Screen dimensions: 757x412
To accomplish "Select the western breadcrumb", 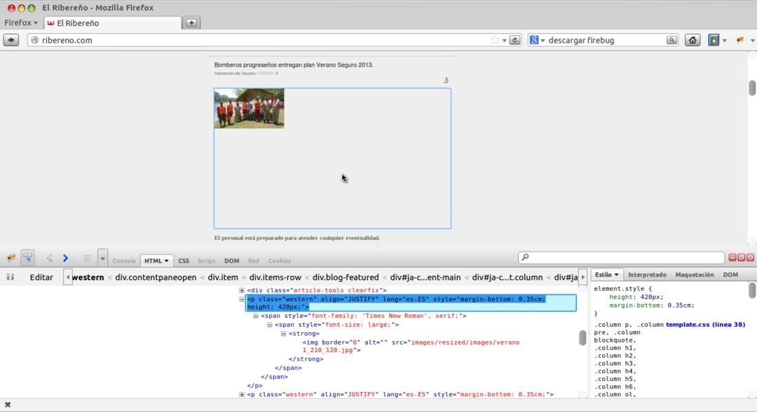I will [x=88, y=277].
